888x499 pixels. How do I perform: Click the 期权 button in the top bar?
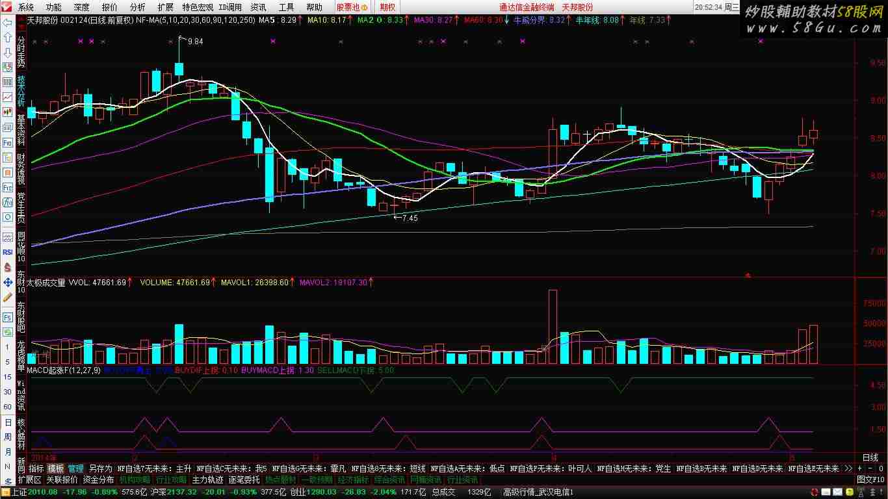click(x=387, y=7)
